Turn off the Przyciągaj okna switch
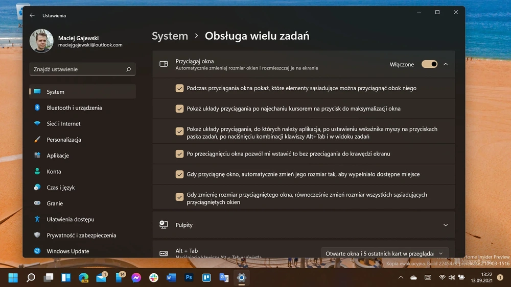This screenshot has width=511, height=287. (x=430, y=64)
